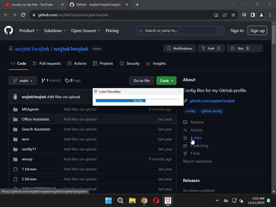276x207 pixels.
Task: Click the wojtek1wojtek commit author avatar
Action: pyautogui.click(x=15, y=97)
